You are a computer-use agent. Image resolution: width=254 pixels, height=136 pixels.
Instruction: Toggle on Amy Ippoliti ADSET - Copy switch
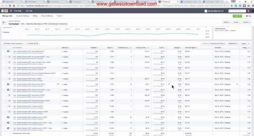pyautogui.click(x=9, y=57)
